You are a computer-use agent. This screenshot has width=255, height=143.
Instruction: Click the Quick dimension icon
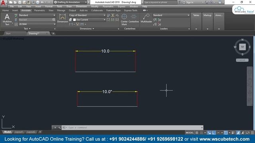[x=78, y=24]
